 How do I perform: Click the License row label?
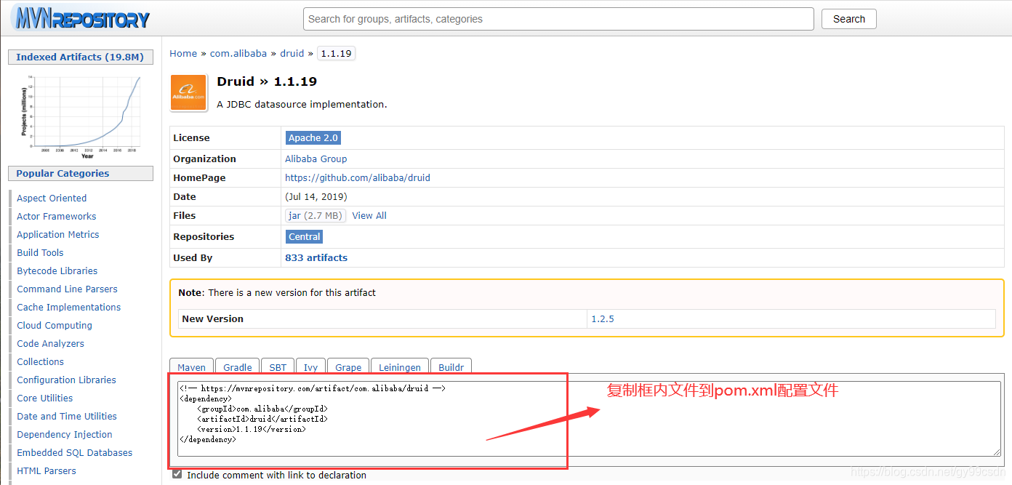pos(191,137)
